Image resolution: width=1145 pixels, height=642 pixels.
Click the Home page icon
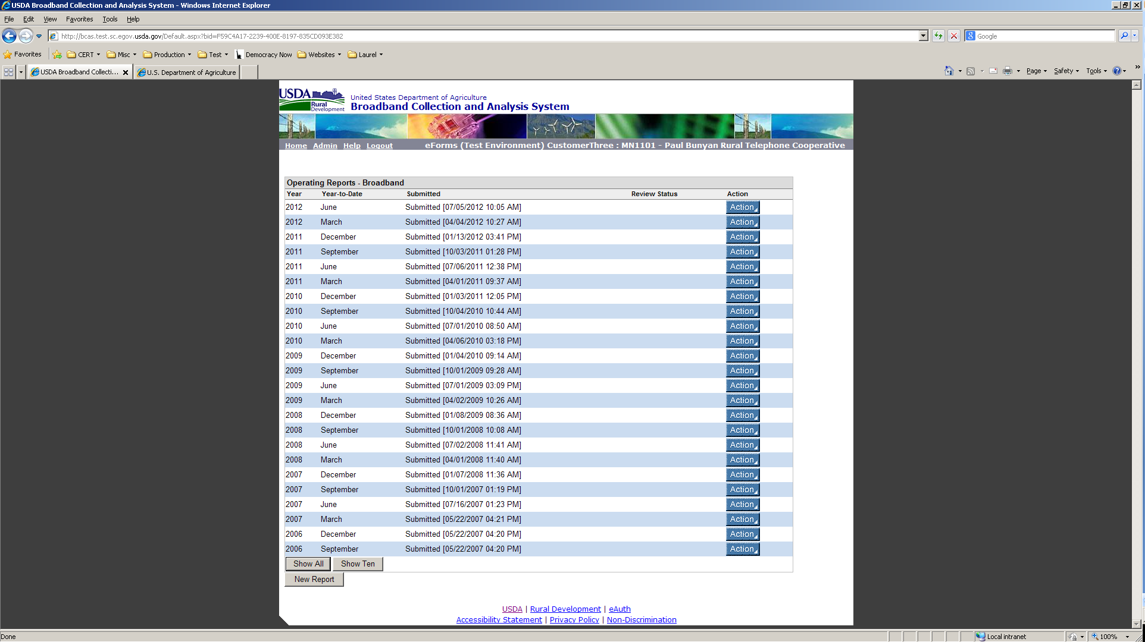click(949, 71)
